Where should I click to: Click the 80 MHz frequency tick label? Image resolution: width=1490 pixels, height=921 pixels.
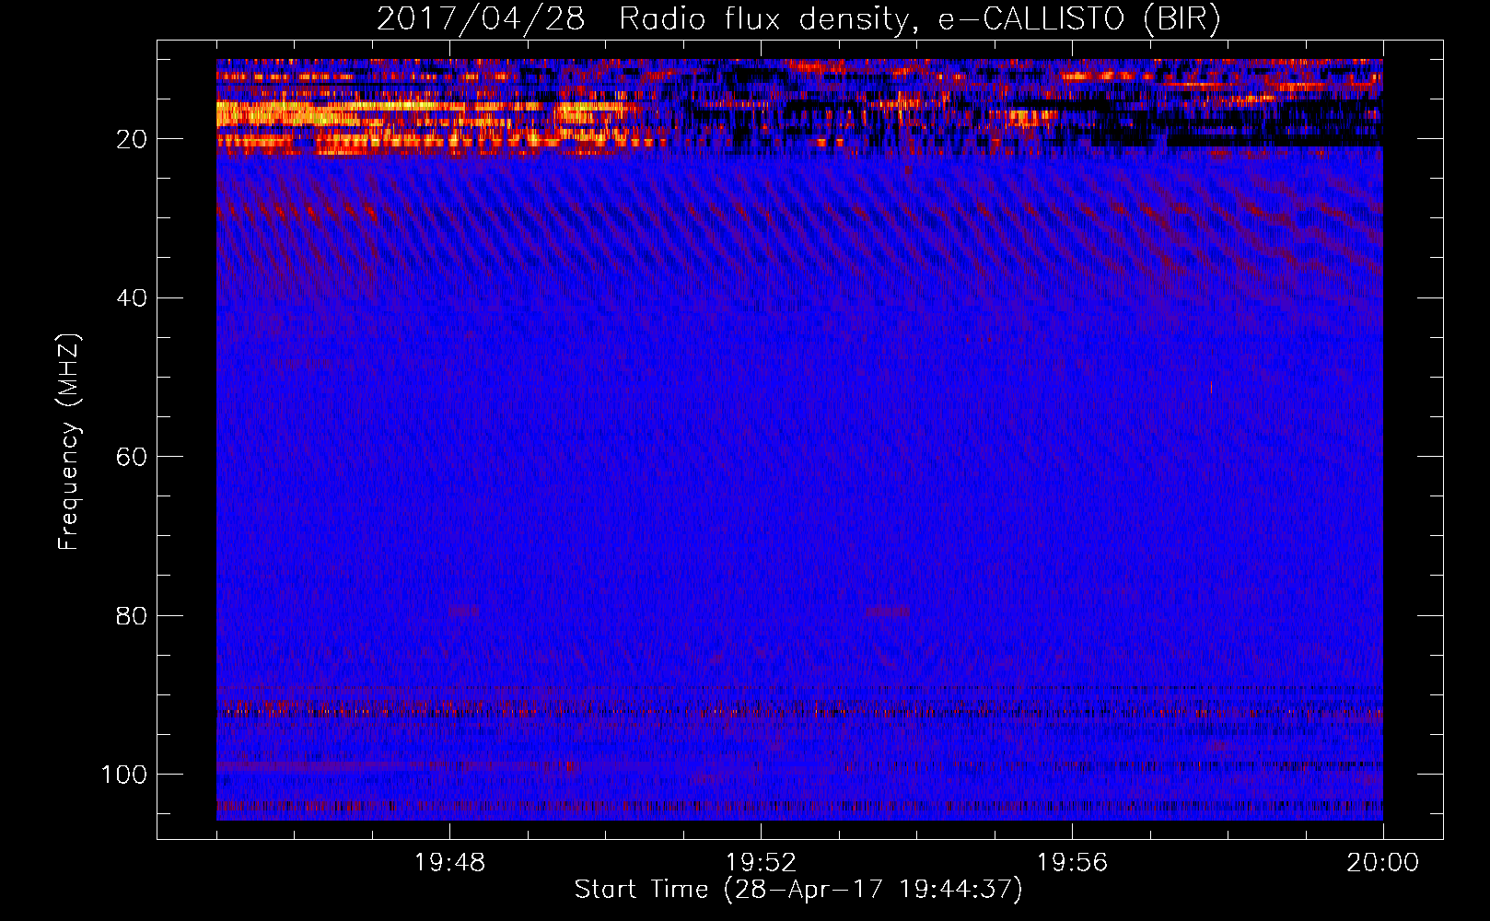(x=132, y=615)
